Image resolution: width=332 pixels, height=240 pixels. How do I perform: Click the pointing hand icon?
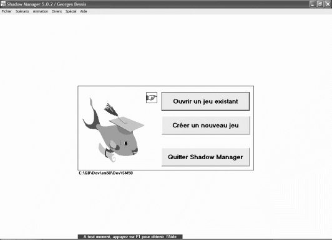point(152,98)
